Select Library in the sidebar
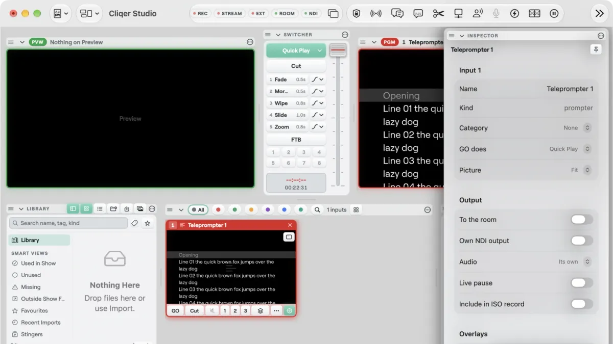Viewport: 613px width, 344px height. pos(40,240)
